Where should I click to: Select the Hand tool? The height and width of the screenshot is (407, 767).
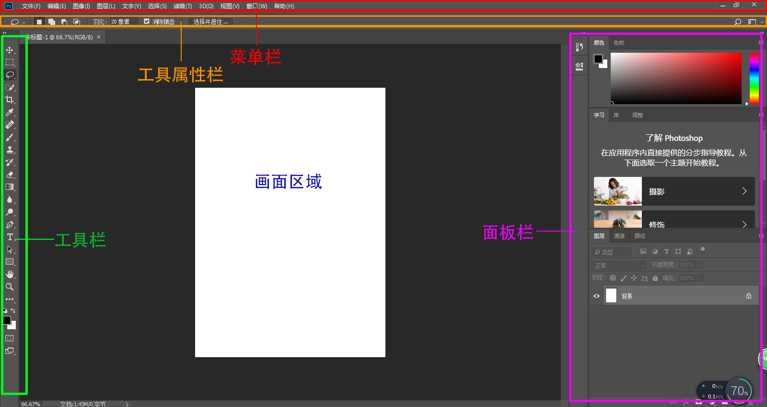pos(10,274)
